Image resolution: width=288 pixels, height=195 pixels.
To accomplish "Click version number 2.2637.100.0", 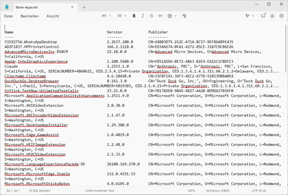I will (x=120, y=42).
